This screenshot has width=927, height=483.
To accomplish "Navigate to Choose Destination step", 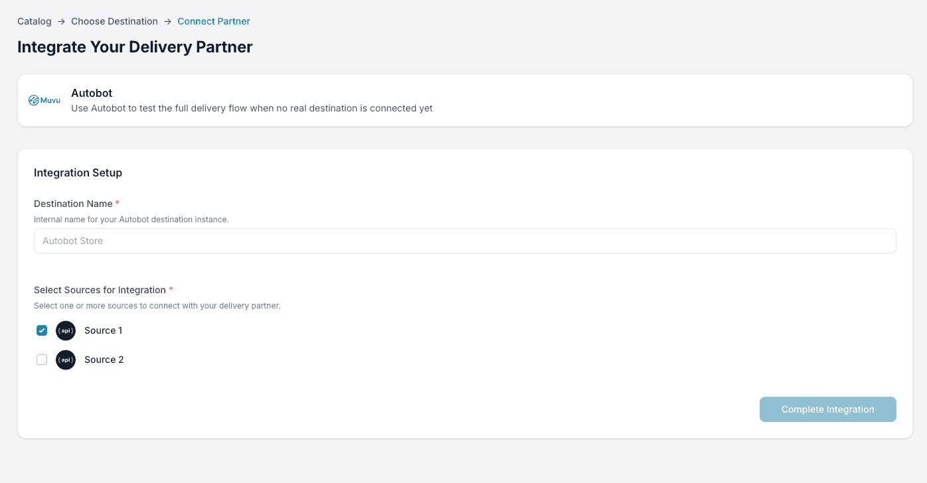I will (x=114, y=21).
